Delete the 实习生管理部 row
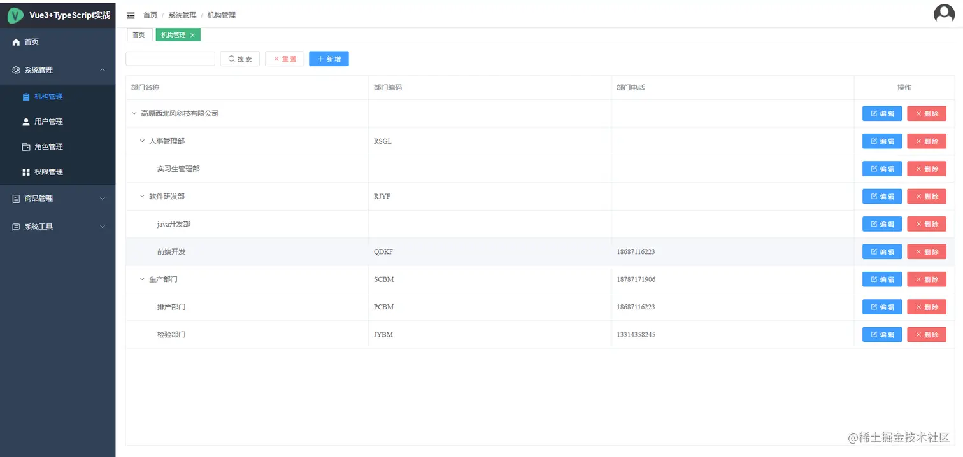This screenshot has height=457, width=963. [x=927, y=169]
